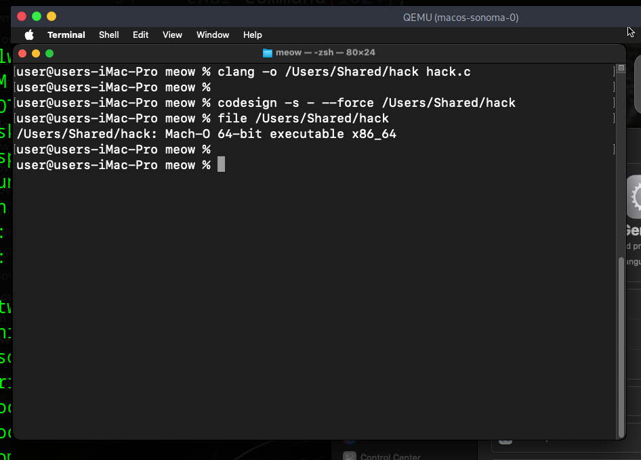The width and height of the screenshot is (641, 460).
Task: Click the terminal prompt cursor line
Action: [x=221, y=165]
